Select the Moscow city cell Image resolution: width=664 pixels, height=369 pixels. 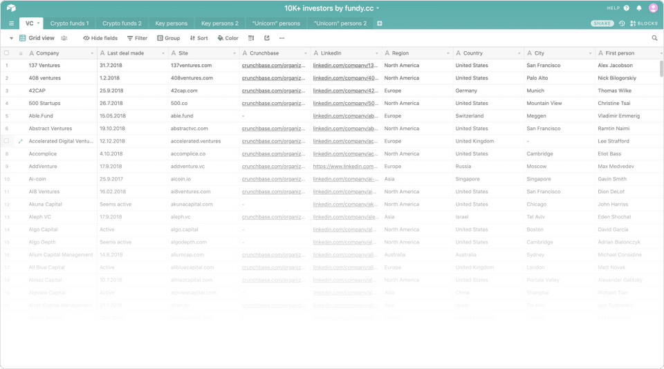tap(560, 167)
